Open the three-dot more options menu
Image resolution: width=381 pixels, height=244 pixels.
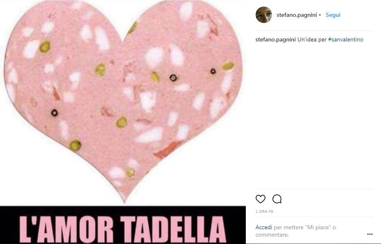coord(370,234)
